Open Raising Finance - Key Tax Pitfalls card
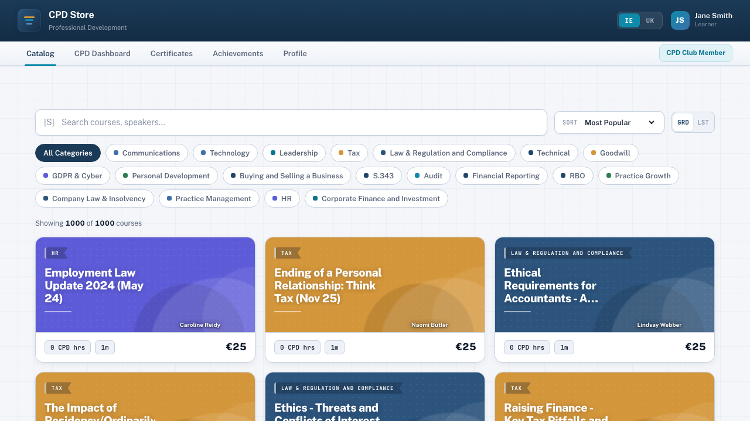Screen dimensions: 750x421 coord(605,396)
